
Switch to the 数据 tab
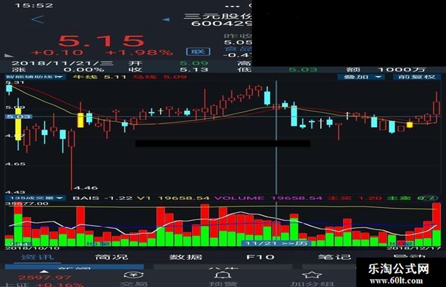click(186, 257)
